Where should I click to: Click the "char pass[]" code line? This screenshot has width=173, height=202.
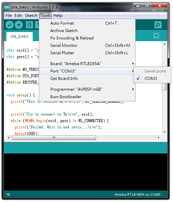(x=23, y=57)
